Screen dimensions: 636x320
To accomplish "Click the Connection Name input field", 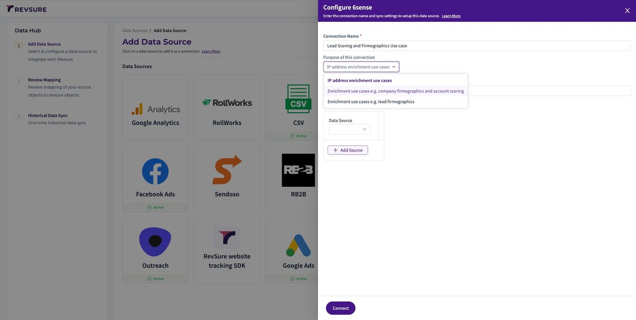I will 477,46.
